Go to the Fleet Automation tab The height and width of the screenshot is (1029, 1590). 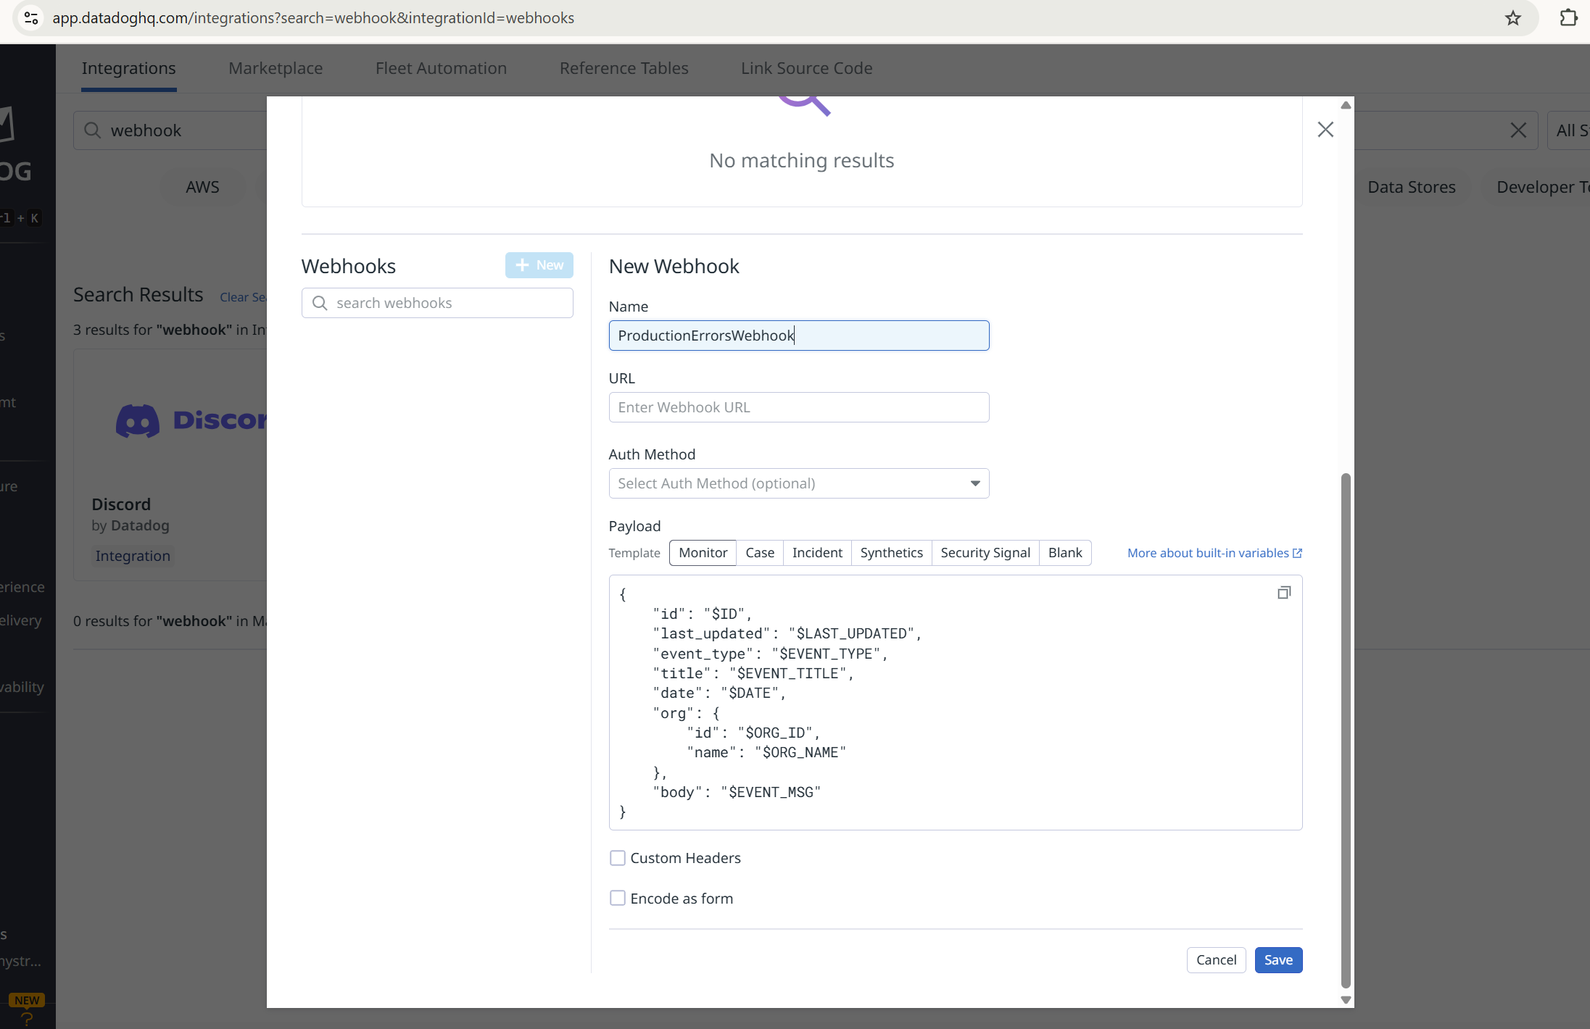coord(441,68)
